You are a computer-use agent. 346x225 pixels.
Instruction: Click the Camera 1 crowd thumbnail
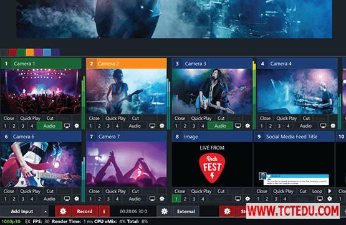(x=41, y=92)
